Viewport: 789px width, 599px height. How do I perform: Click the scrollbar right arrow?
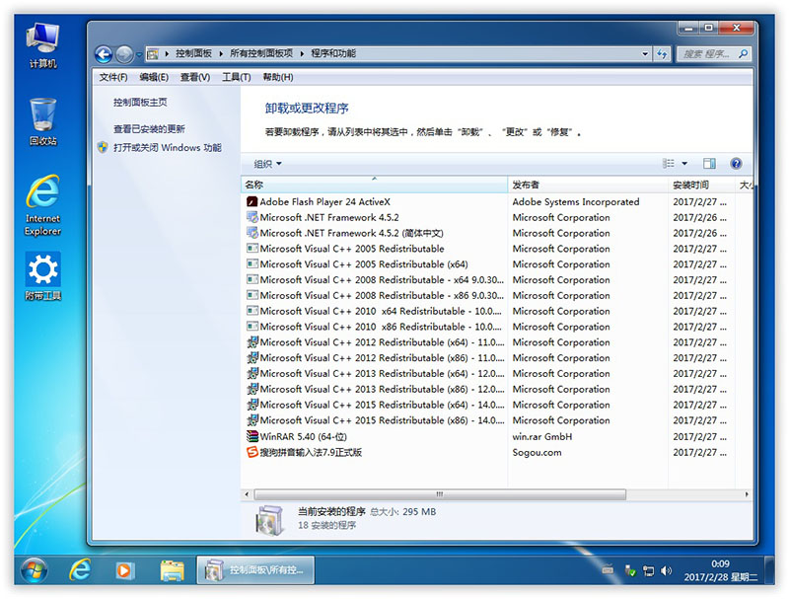pos(747,494)
